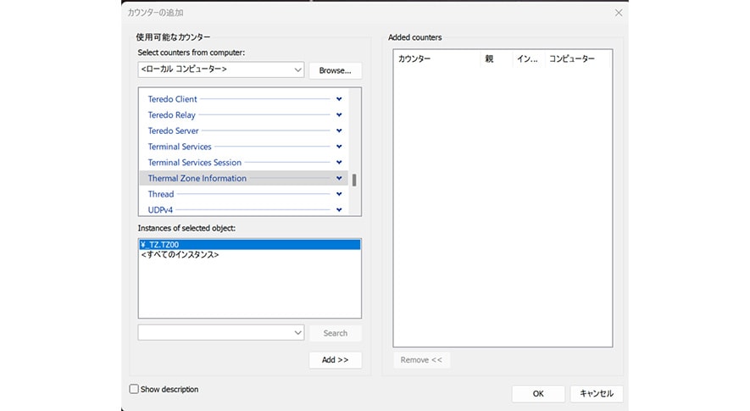
Task: Expand the Thermal Zone Information chevron
Action: point(339,179)
